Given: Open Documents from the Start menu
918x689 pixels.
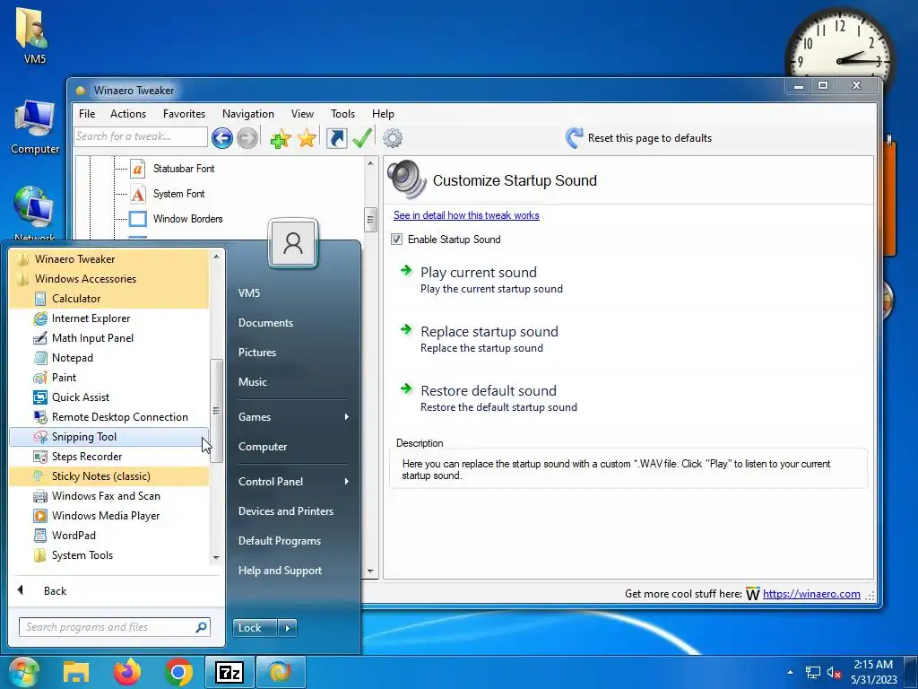Looking at the screenshot, I should coord(265,323).
